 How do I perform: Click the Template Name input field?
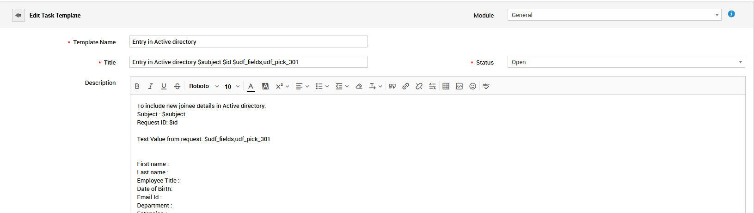point(248,41)
